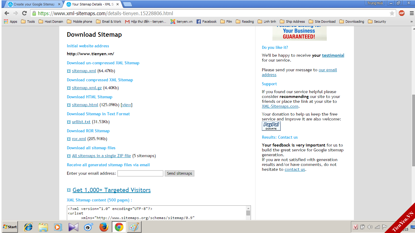
Task: Download the sitemap.xml file
Action: [84, 71]
